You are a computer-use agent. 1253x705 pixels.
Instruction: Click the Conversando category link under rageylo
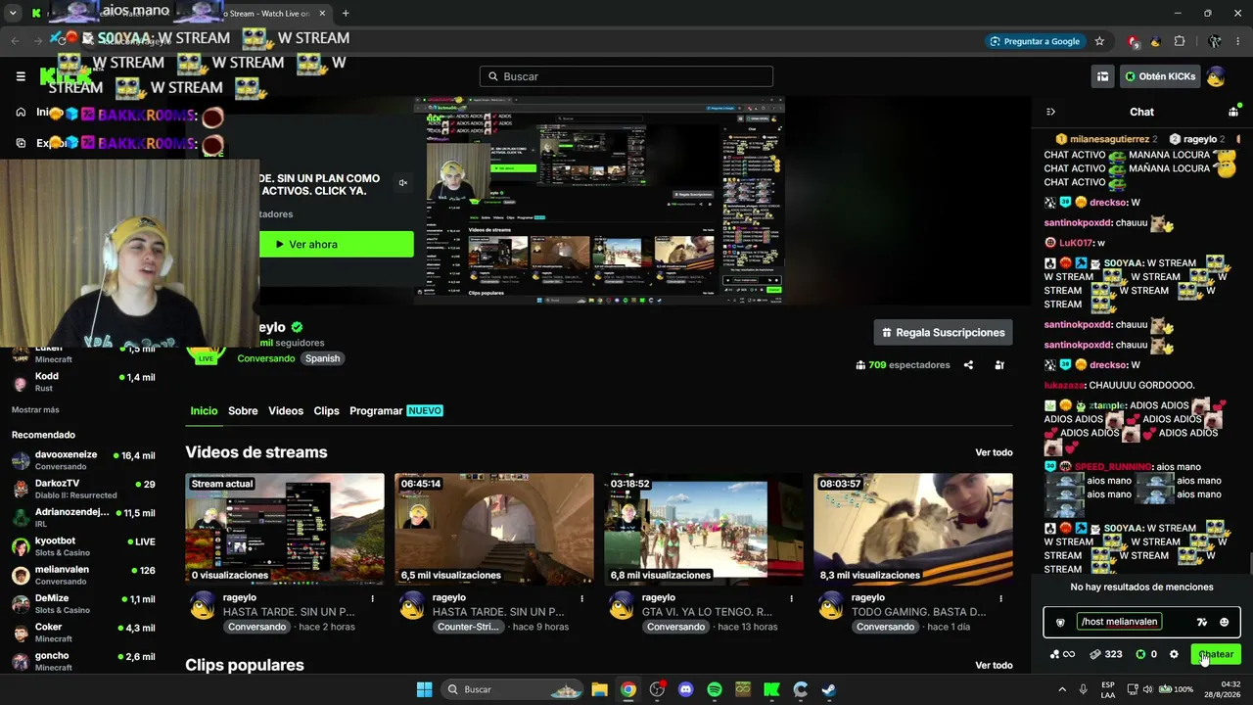tap(265, 358)
